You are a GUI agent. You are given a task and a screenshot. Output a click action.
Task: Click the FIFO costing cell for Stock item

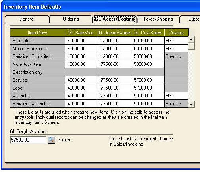coord(176,41)
